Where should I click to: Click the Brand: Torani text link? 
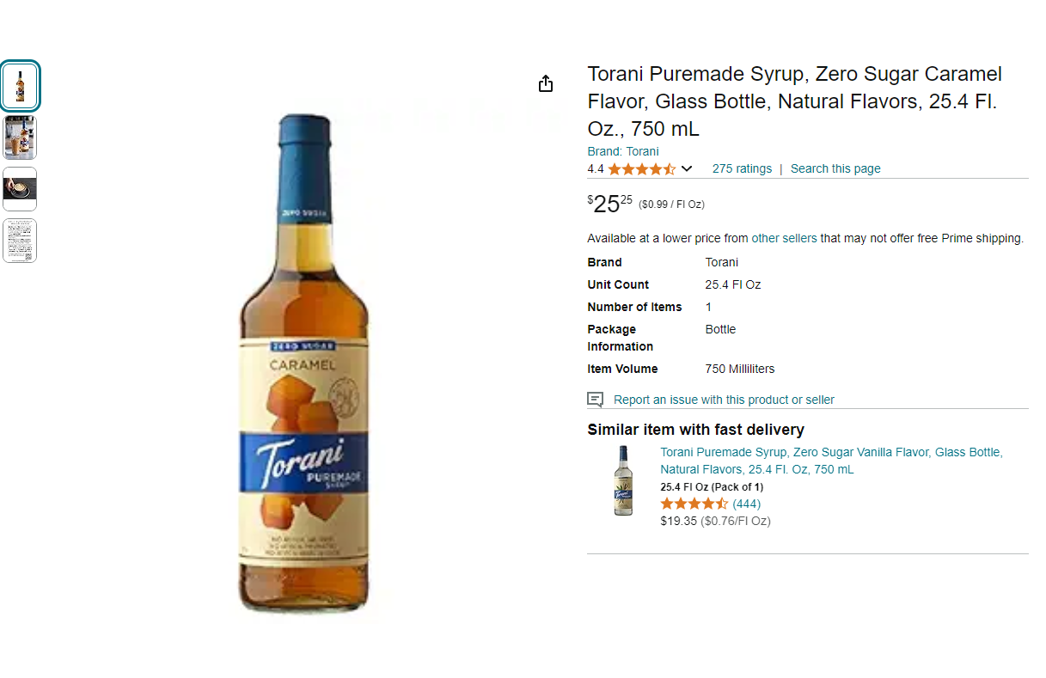pyautogui.click(x=623, y=151)
